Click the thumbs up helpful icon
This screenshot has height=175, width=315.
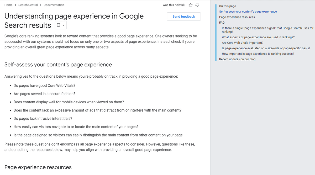tap(191, 5)
